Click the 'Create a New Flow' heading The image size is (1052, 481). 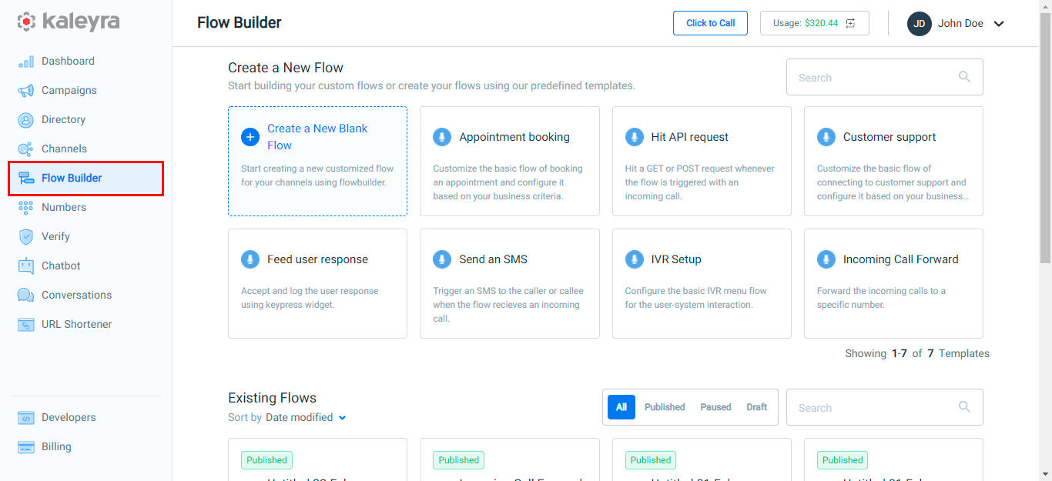tap(286, 68)
